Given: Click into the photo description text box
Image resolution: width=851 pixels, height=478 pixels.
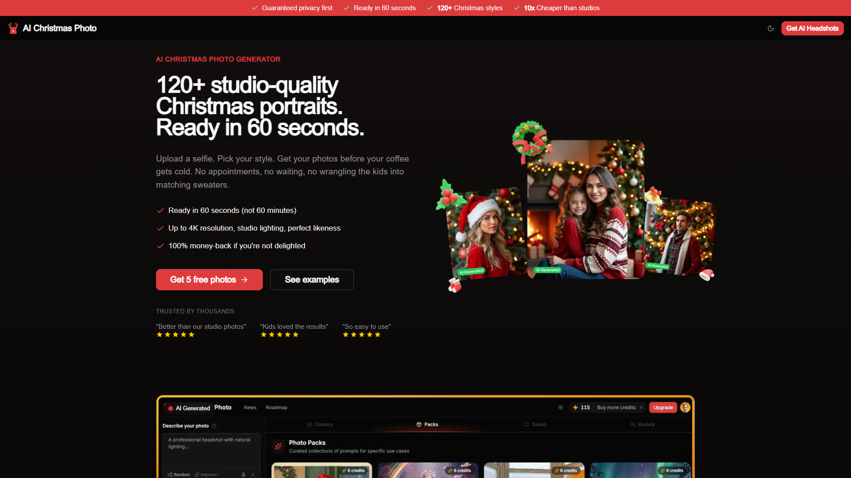Looking at the screenshot, I should click(x=211, y=450).
